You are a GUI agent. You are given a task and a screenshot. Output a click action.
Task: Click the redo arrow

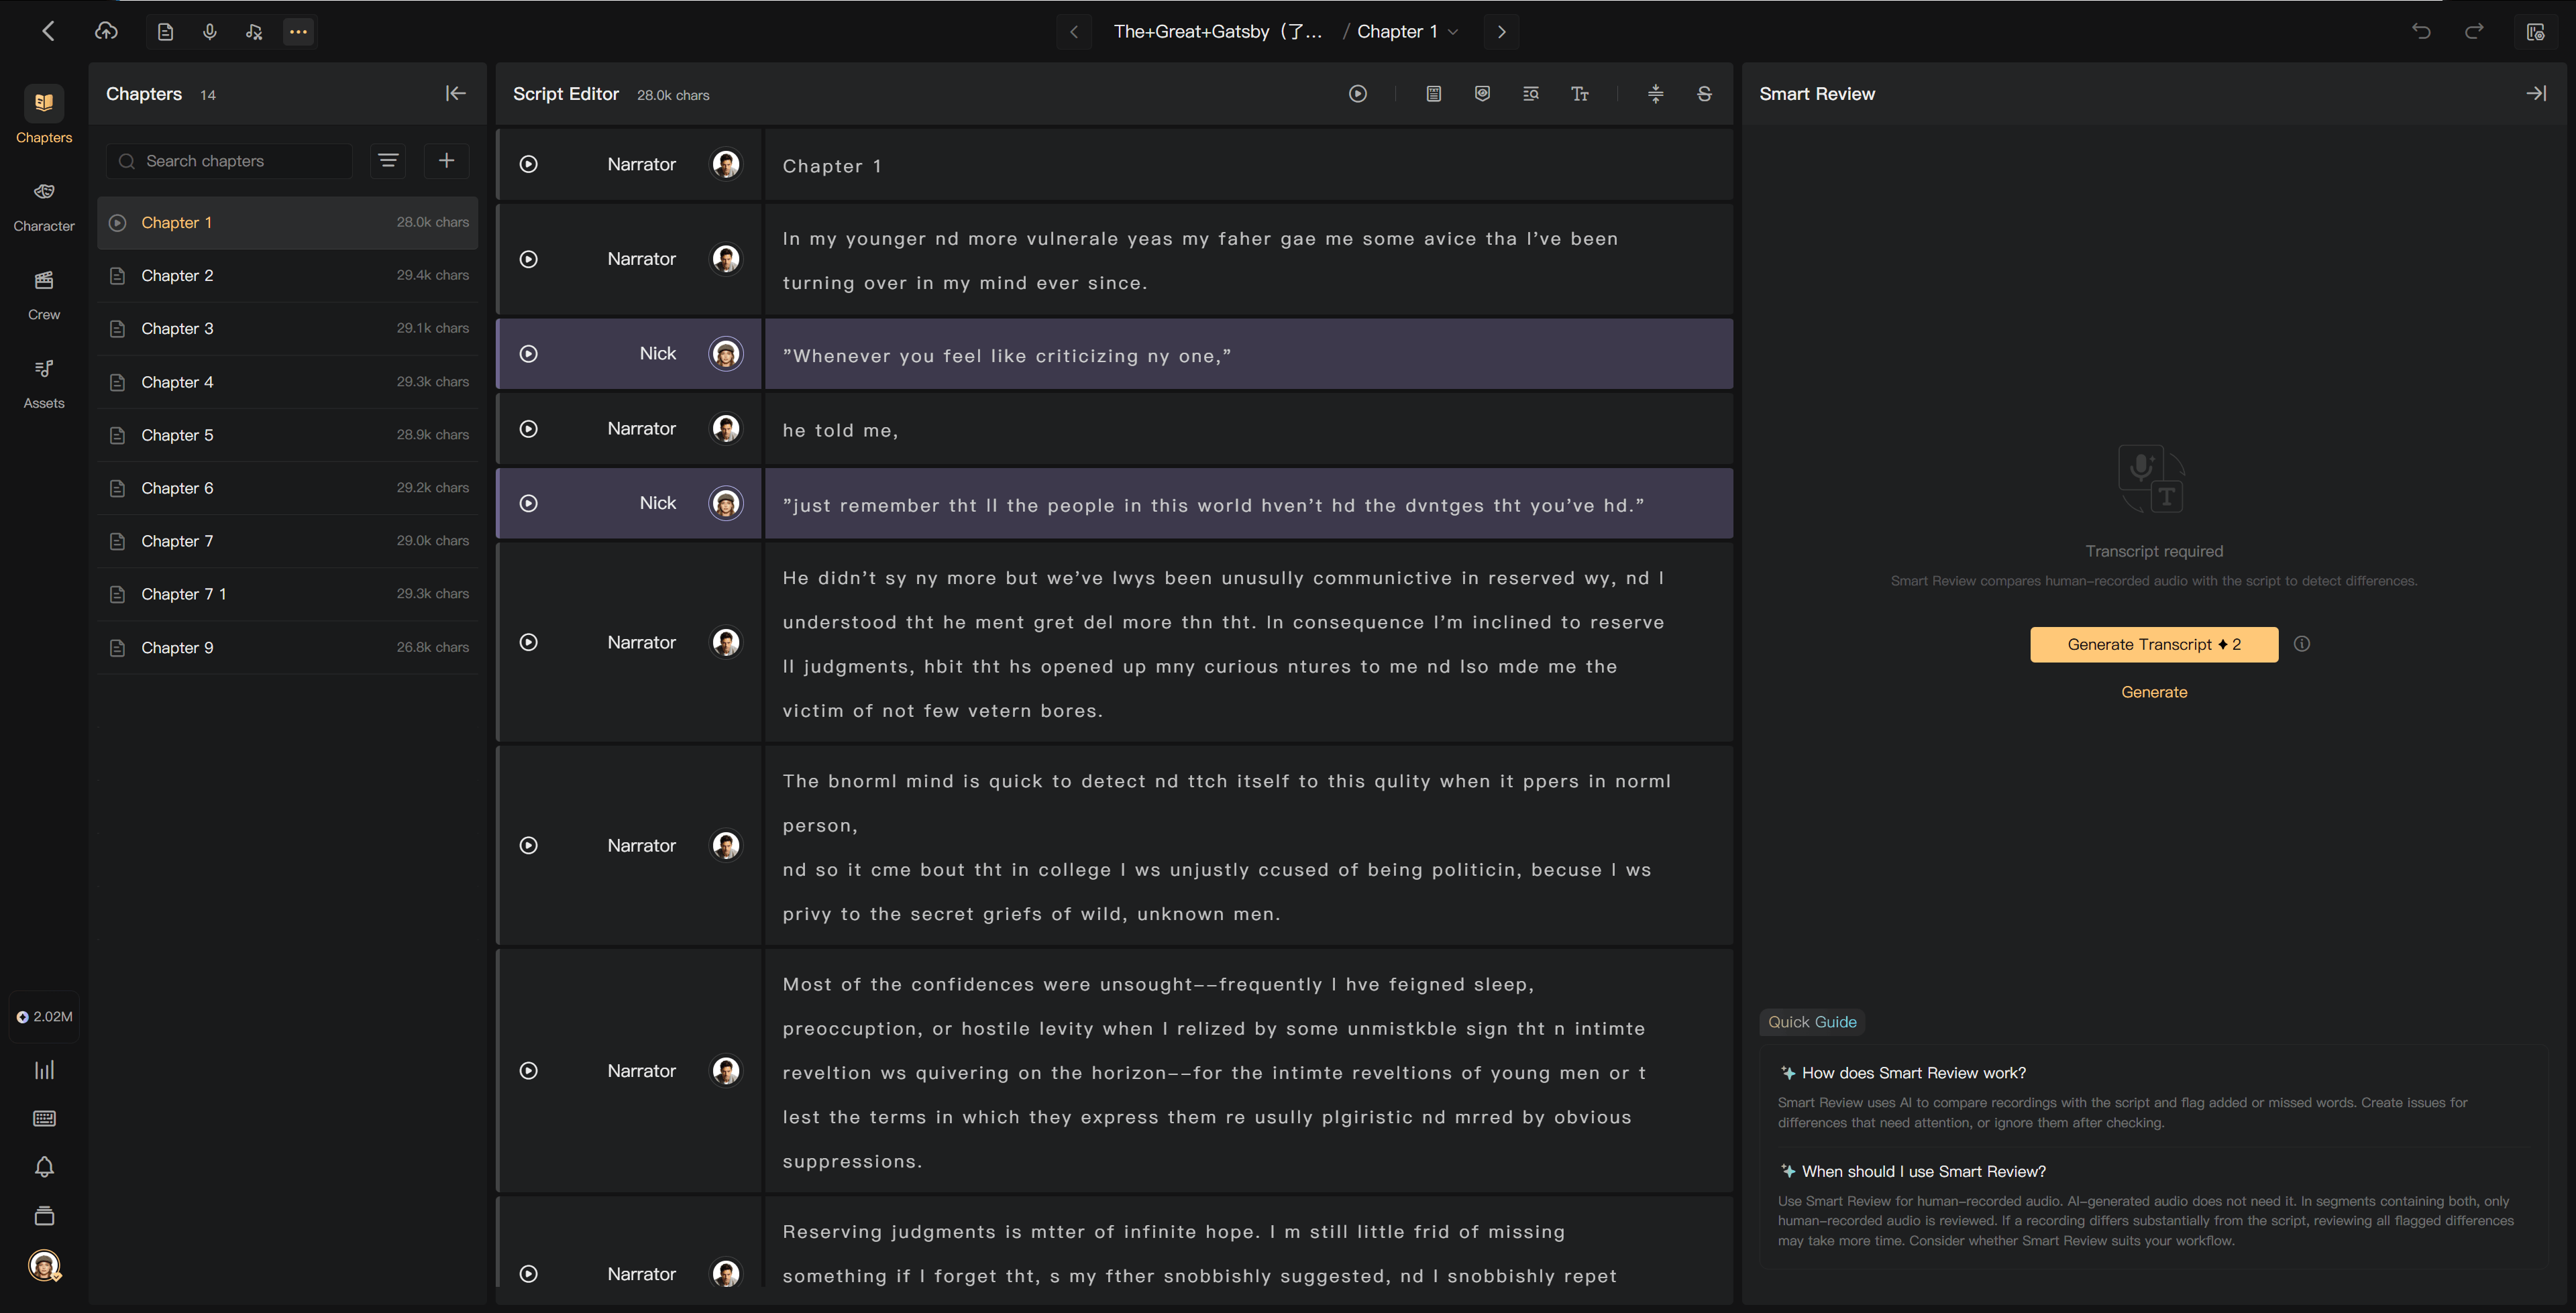[2475, 31]
